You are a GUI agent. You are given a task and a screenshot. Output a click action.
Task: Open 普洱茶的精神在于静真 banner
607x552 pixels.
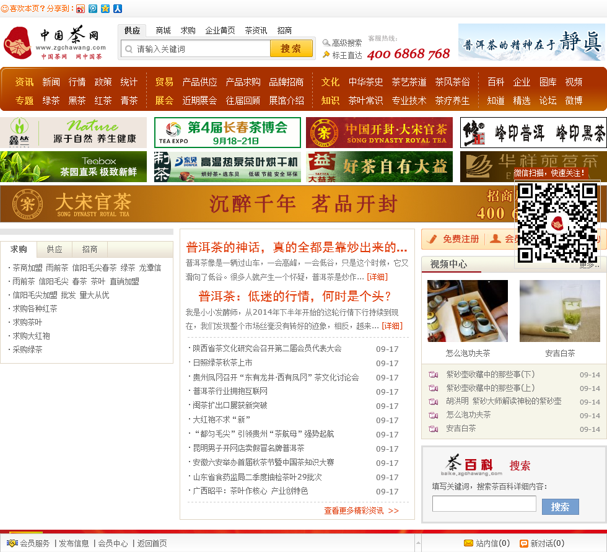coord(532,42)
